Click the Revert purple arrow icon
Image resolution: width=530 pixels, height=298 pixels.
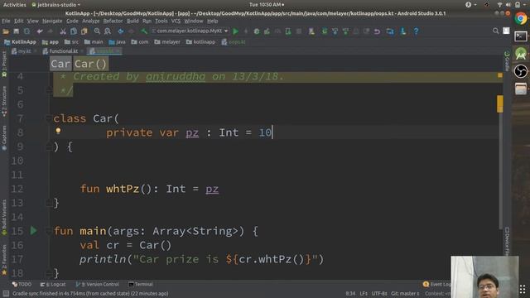coord(377,31)
